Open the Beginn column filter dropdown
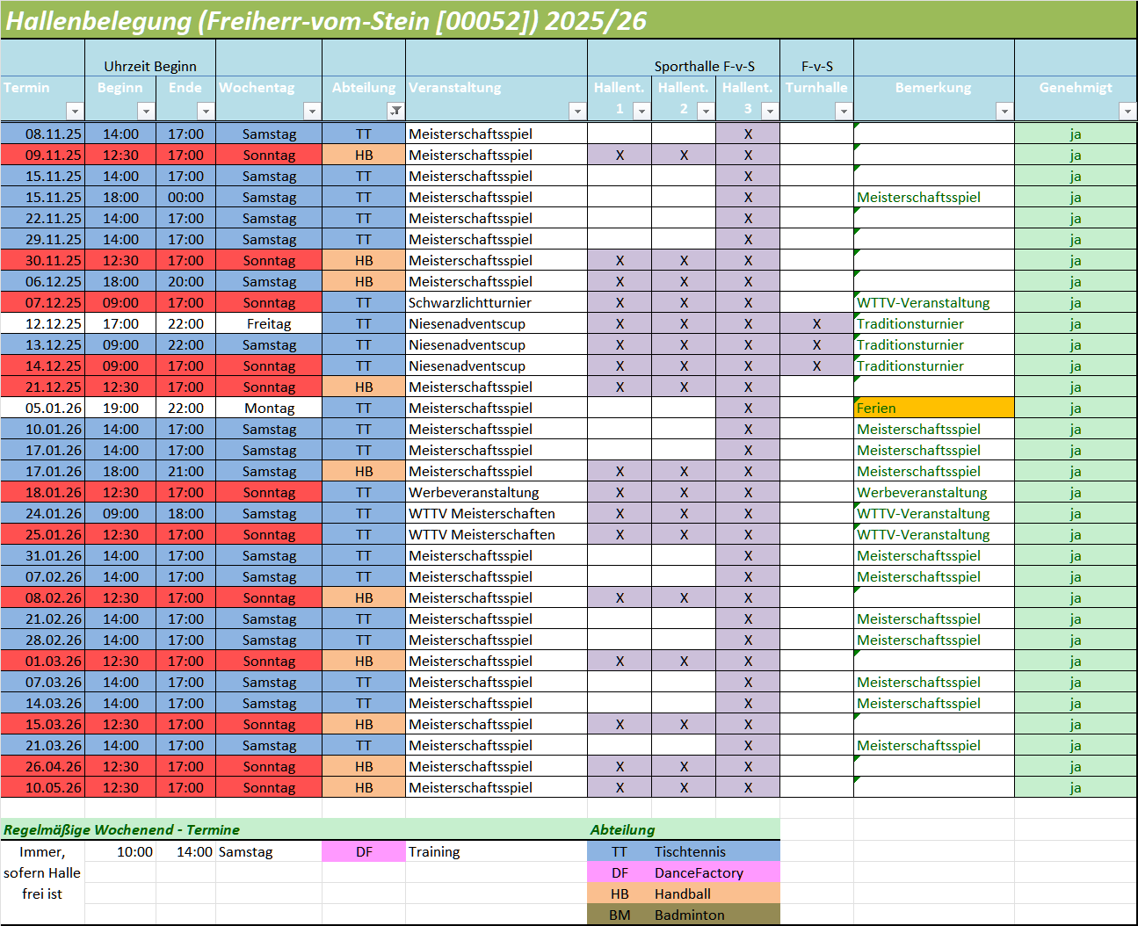The height and width of the screenshot is (926, 1138). tap(146, 111)
